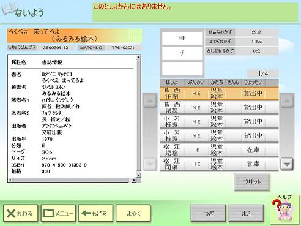Click the おわる exit button

[x=20, y=213]
